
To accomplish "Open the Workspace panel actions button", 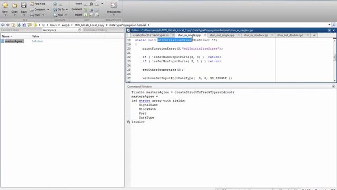I will [80, 30].
